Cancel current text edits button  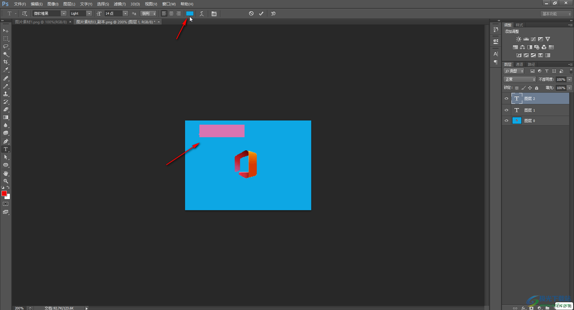(x=251, y=13)
